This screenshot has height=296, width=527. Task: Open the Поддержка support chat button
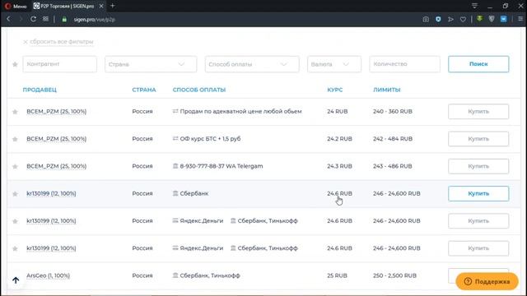(x=487, y=281)
